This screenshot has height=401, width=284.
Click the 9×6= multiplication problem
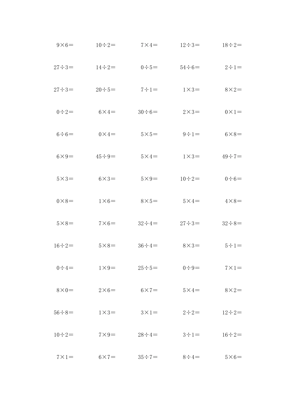pyautogui.click(x=65, y=45)
